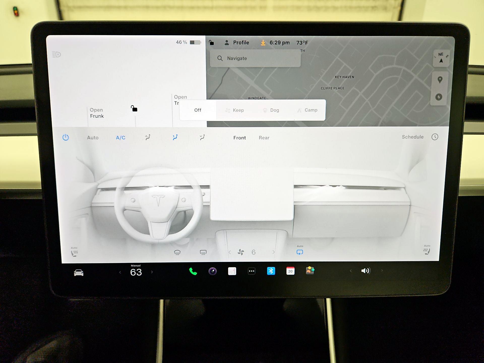This screenshot has width=484, height=363.
Task: Select Off climate keep mode
Action: pyautogui.click(x=198, y=110)
